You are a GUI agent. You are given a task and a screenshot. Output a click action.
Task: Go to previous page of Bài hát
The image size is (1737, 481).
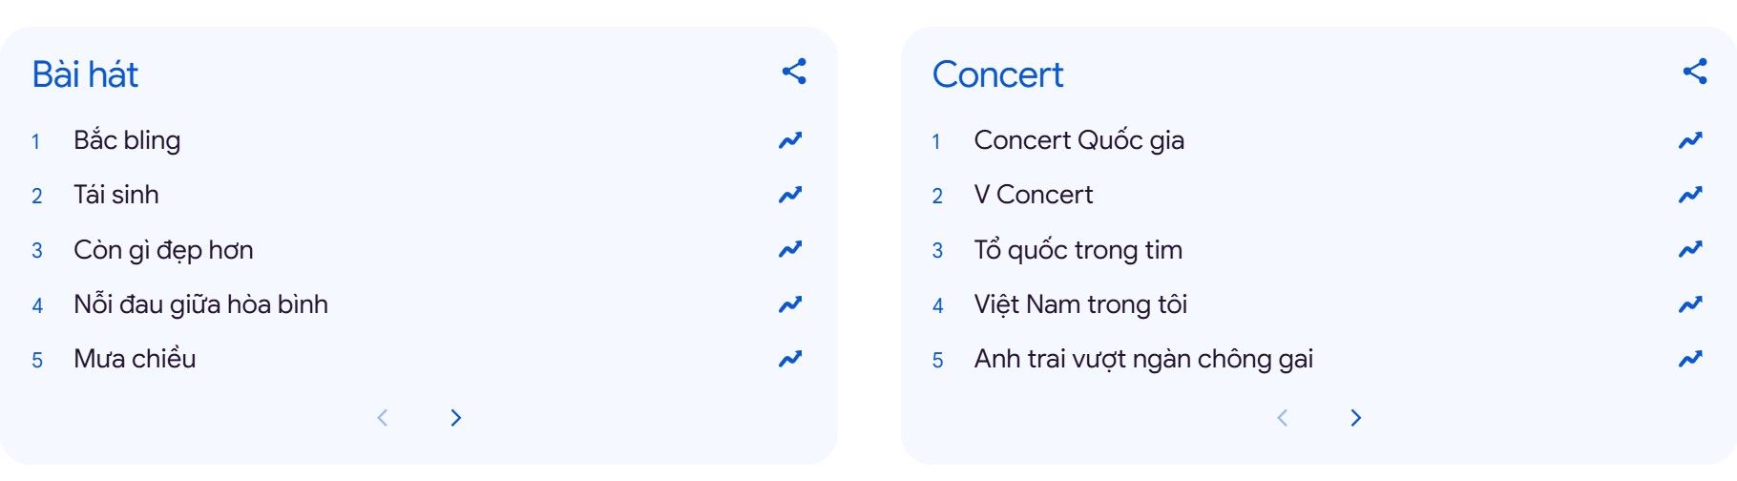point(383,418)
